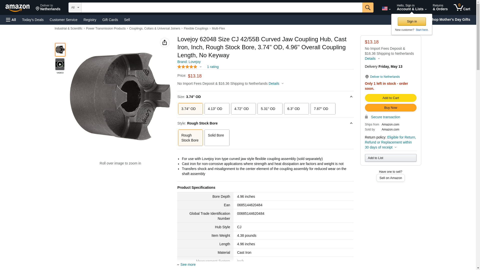The height and width of the screenshot is (270, 480).
Task: Collapse the Size options section
Action: tap(351, 97)
